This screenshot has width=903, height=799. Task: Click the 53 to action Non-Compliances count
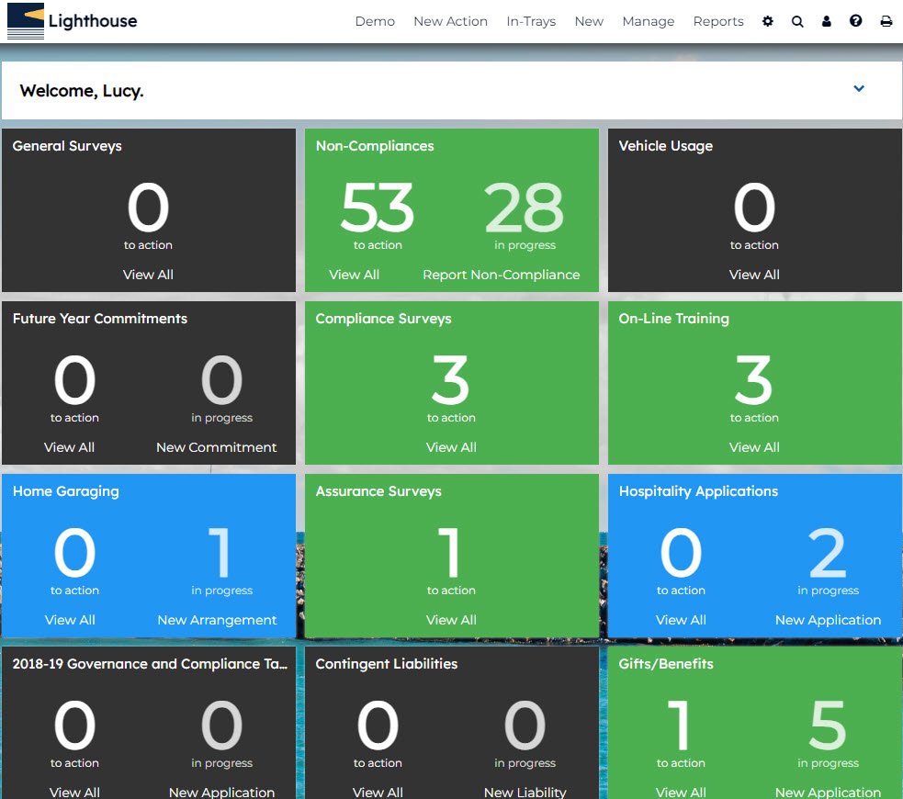pos(378,208)
